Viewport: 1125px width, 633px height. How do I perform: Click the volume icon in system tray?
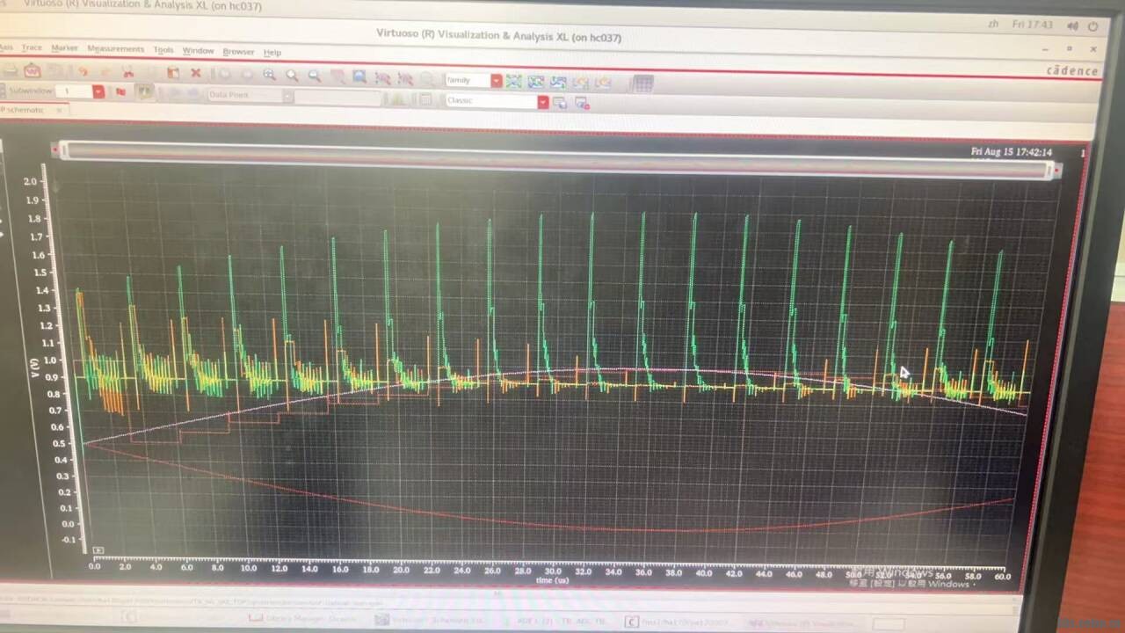(1071, 25)
